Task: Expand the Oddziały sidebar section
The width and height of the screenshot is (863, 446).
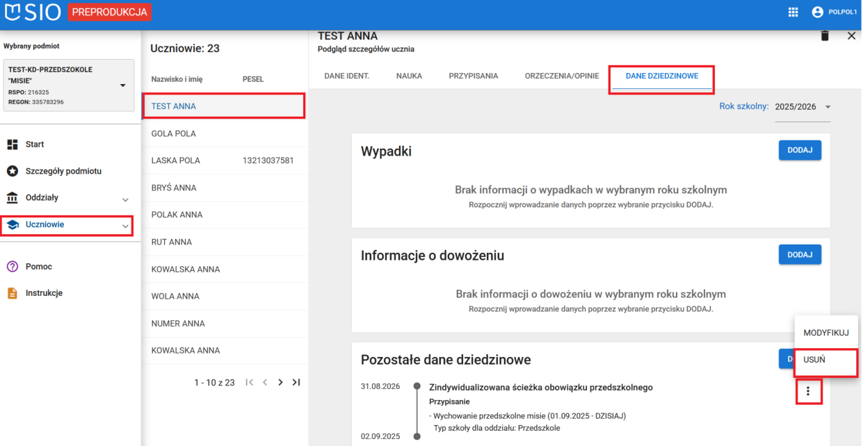Action: (125, 199)
